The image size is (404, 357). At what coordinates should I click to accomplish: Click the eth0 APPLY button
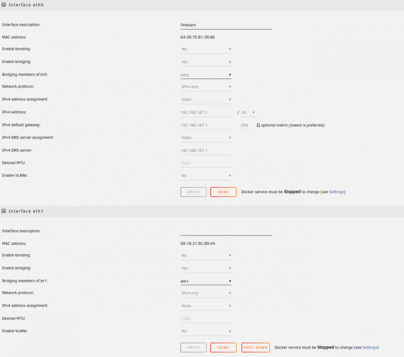(193, 192)
